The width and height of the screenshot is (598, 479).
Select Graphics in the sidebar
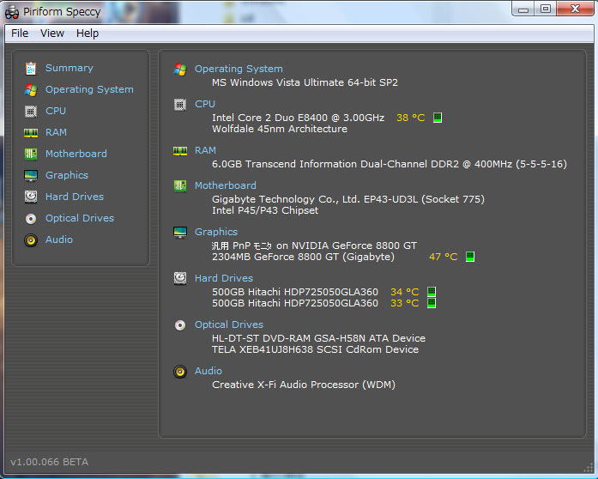pos(67,175)
